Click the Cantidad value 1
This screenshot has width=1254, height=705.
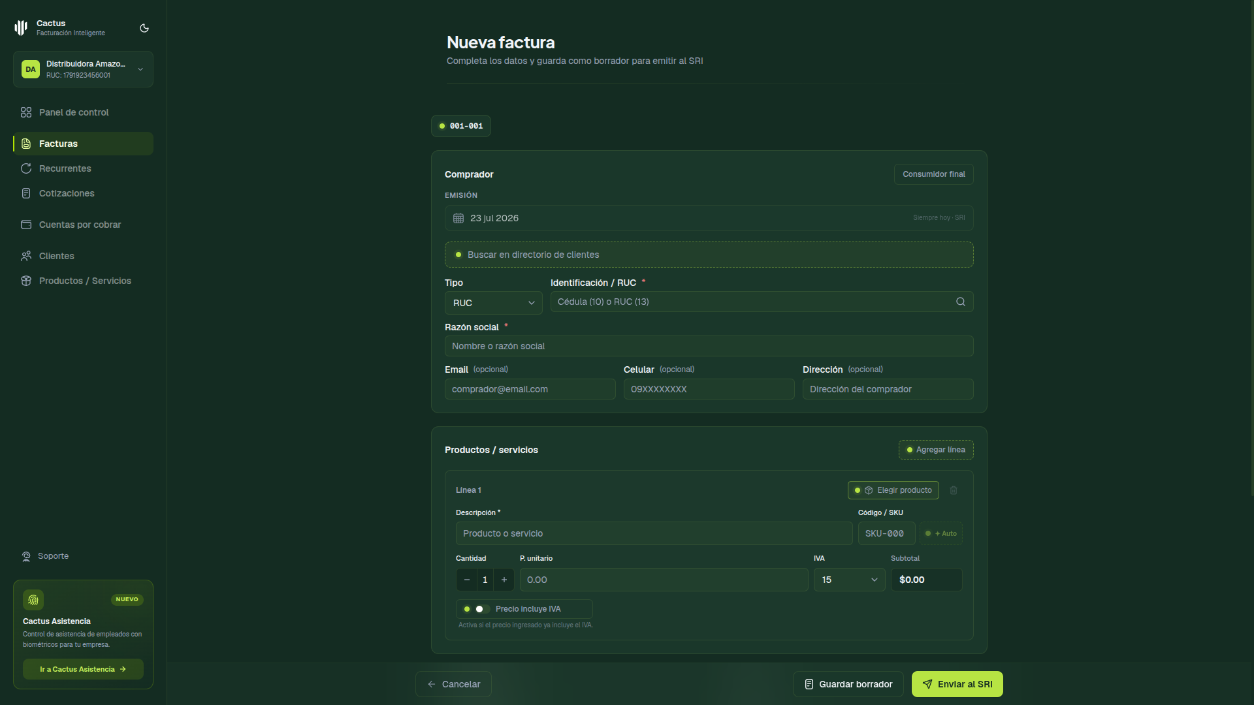(485, 580)
